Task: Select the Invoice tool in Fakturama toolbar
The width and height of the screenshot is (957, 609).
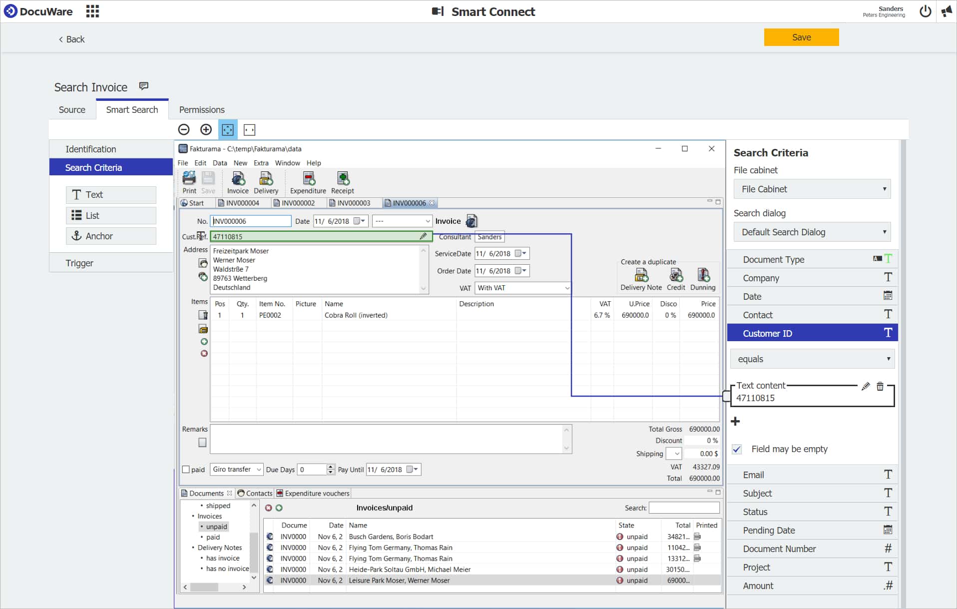Action: pyautogui.click(x=238, y=181)
